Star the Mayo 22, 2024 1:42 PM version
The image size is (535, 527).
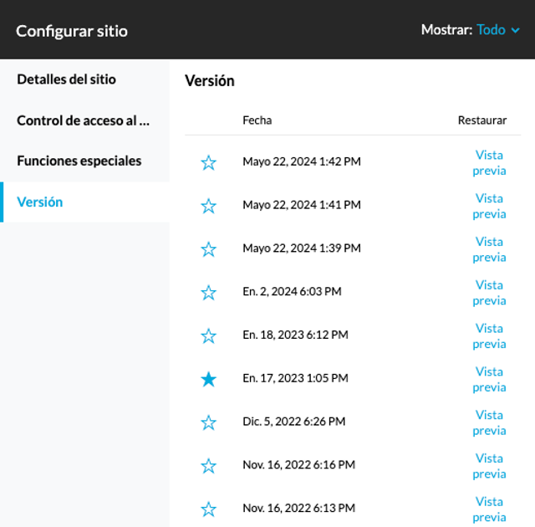[x=208, y=162]
